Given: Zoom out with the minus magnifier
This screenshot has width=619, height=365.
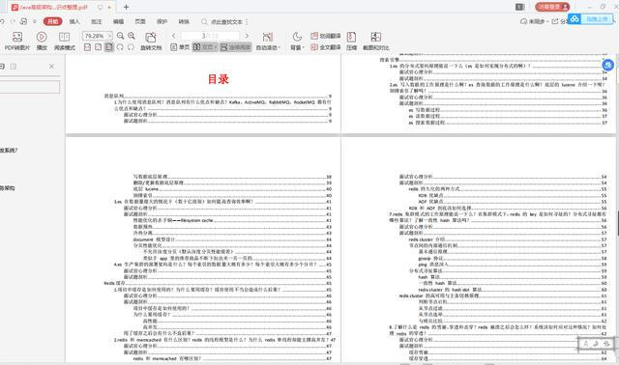Looking at the screenshot, I should (120, 36).
